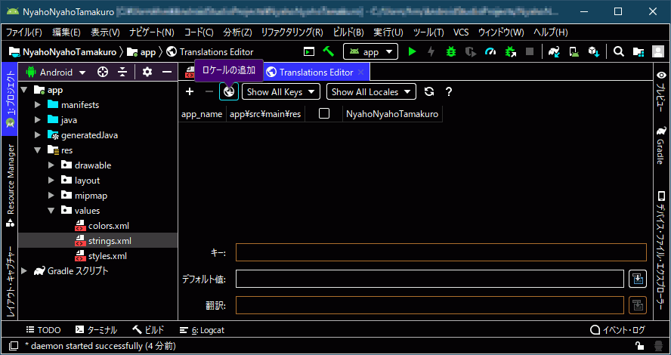Viewport: 671px width, 355px height.
Task: Open Translations Editor help question mark
Action: click(x=449, y=91)
